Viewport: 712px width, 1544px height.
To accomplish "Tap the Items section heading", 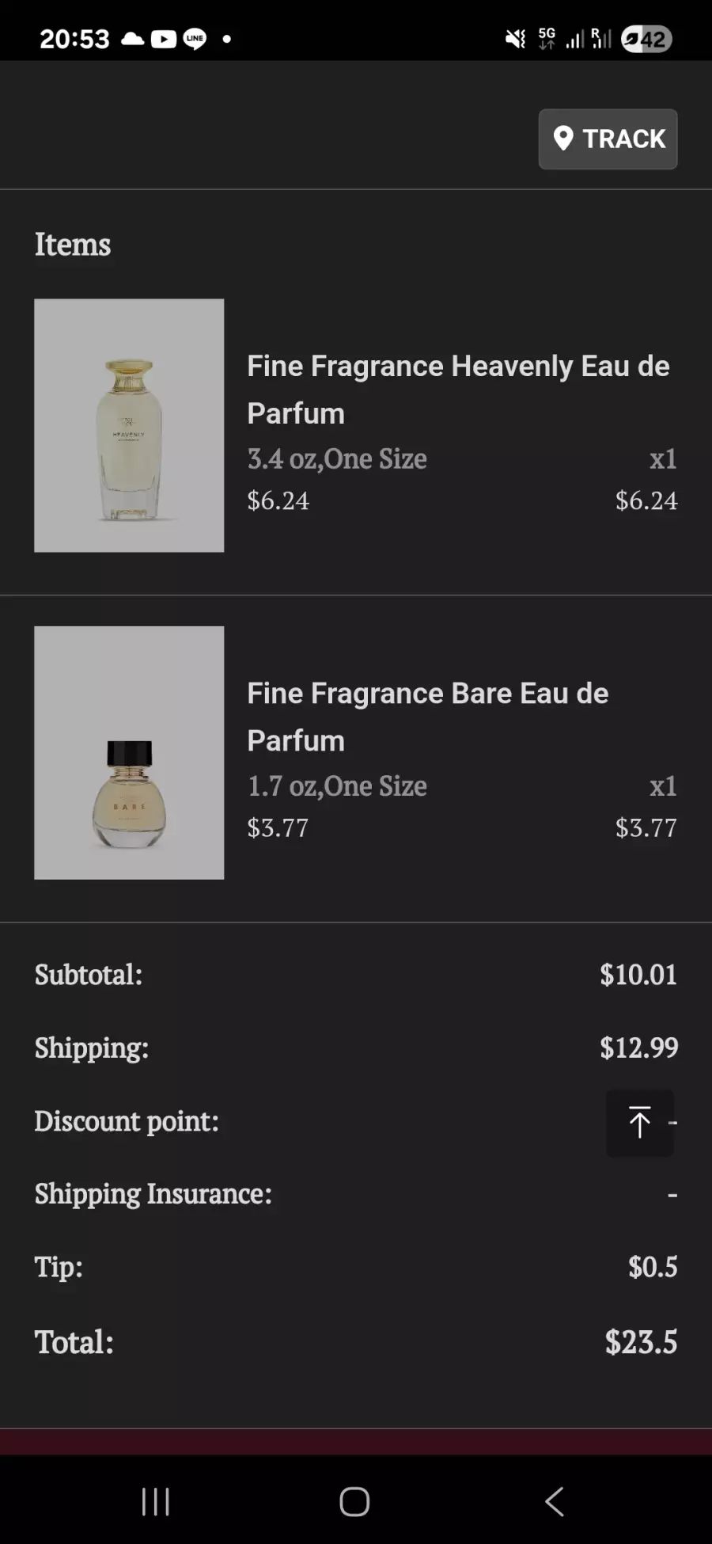I will [73, 245].
